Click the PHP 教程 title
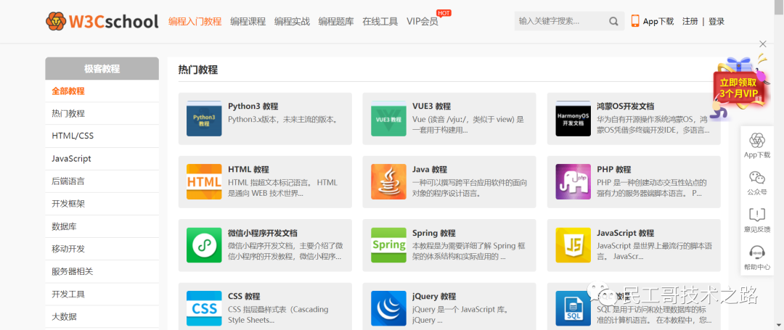The height and width of the screenshot is (330, 784). tap(614, 170)
